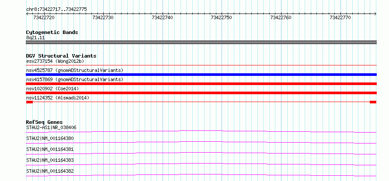The image size is (389, 181).
Task: Click ruler position 73422720
Action: coord(44,17)
